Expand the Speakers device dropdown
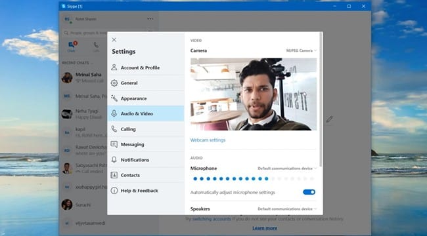Screen dimensions: 427x236 pos(287,209)
